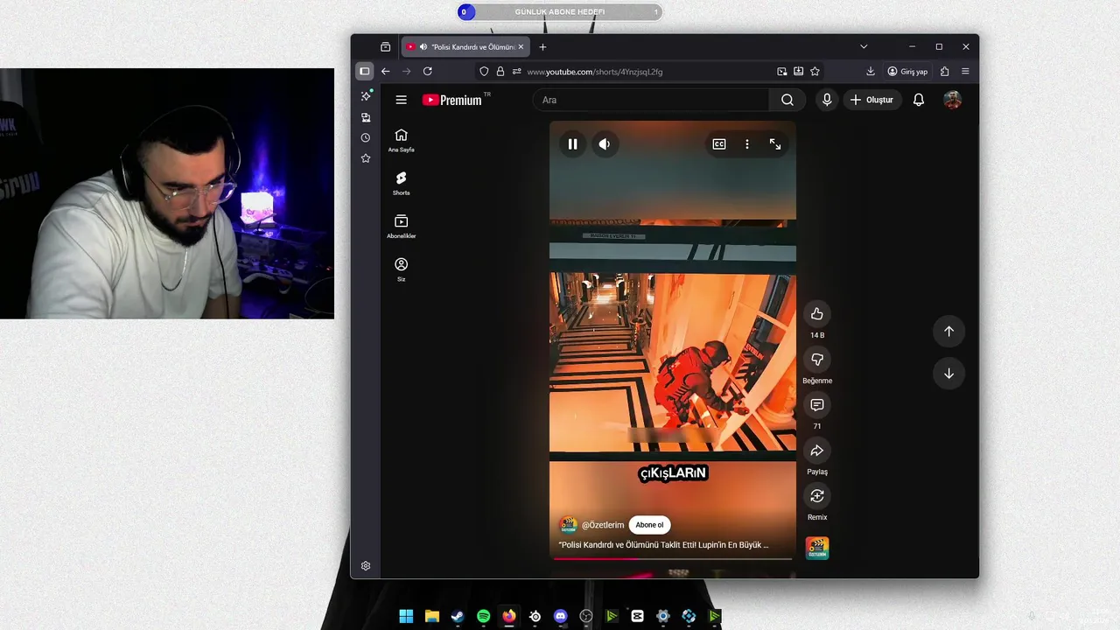
Task: Install the site as web app
Action: 798,72
